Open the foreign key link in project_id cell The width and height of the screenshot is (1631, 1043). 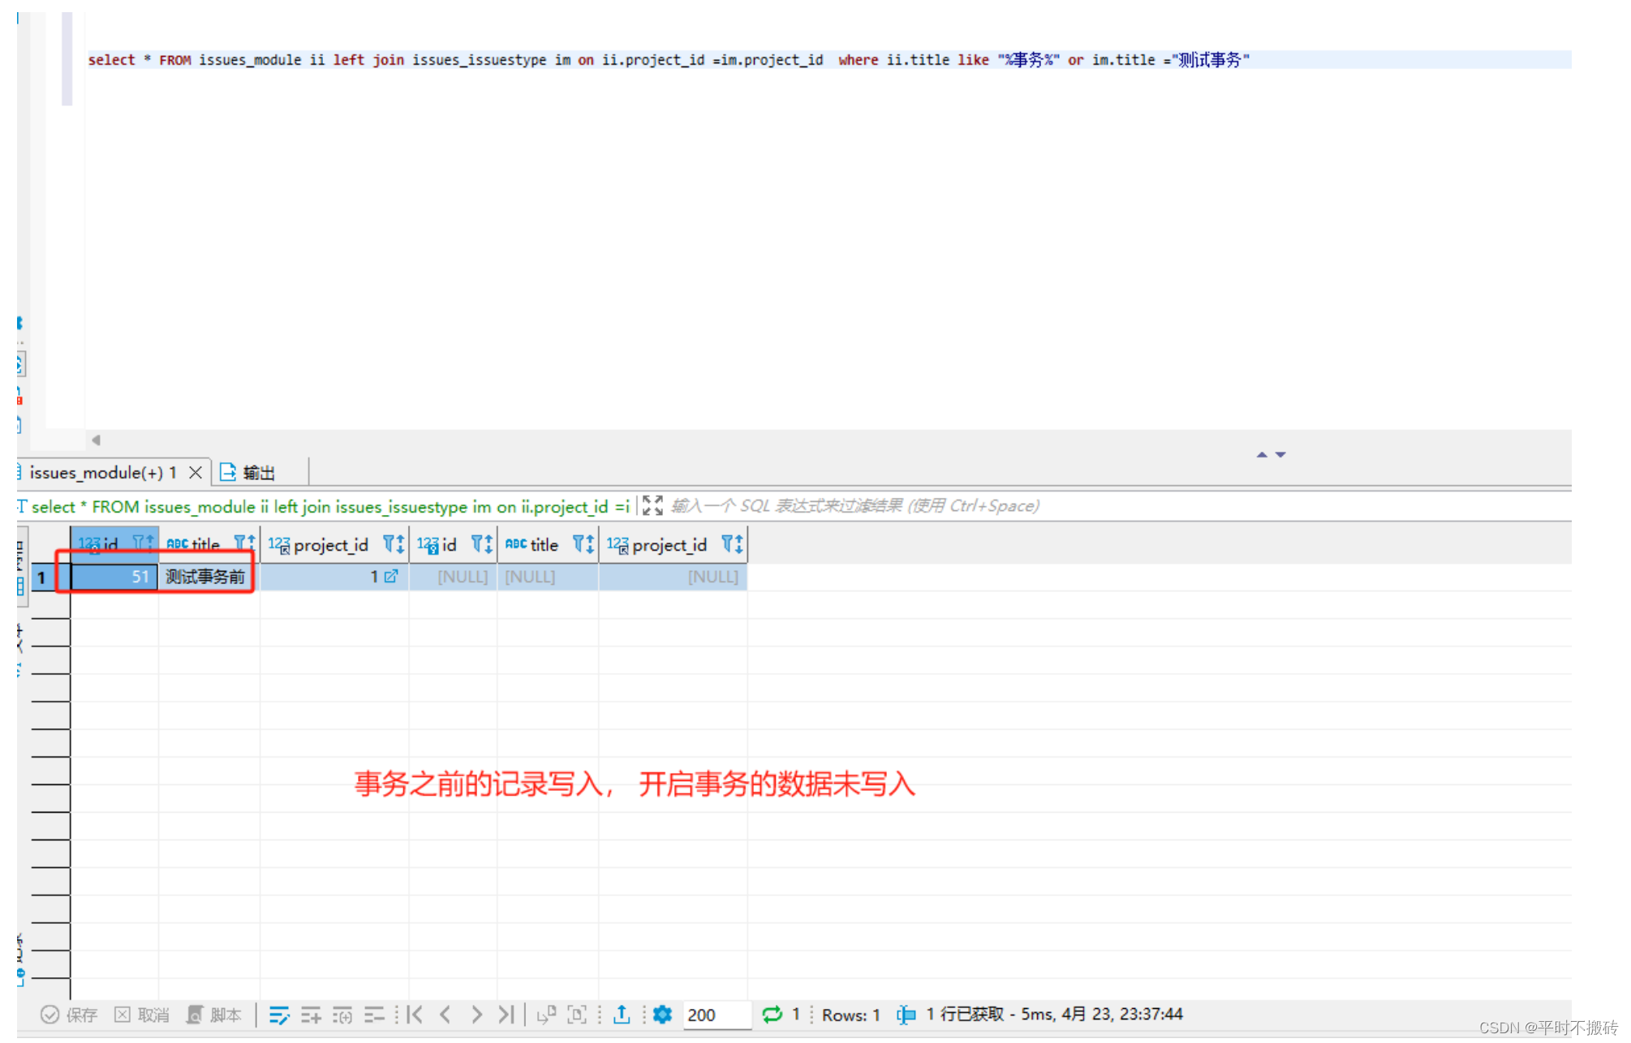coord(391,576)
